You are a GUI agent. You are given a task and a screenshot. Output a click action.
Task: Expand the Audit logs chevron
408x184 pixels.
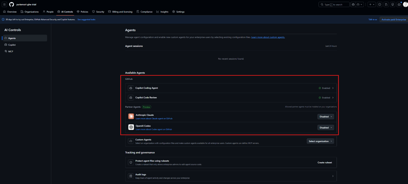coord(333,176)
